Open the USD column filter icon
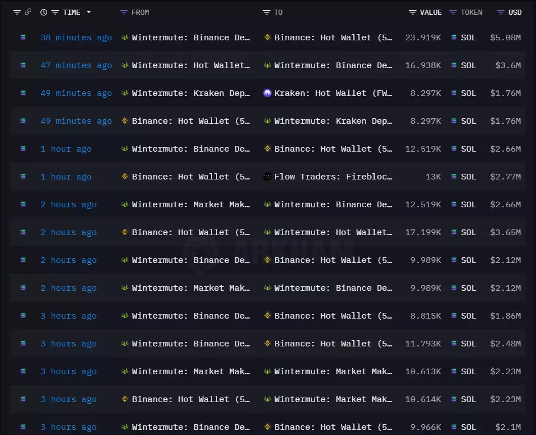536x435 pixels. pyautogui.click(x=500, y=12)
